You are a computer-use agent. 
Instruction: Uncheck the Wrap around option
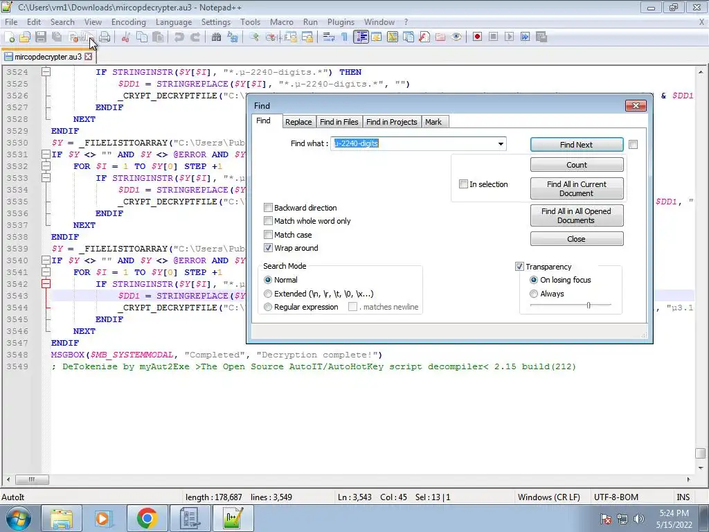[x=268, y=248]
